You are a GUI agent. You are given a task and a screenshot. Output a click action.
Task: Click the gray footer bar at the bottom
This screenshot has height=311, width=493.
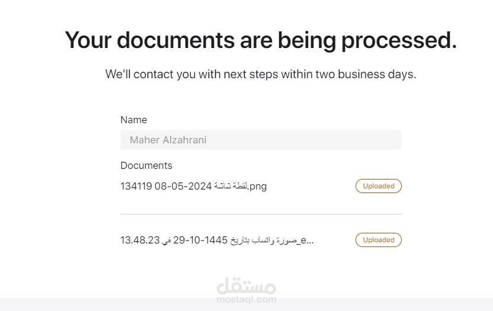246,304
